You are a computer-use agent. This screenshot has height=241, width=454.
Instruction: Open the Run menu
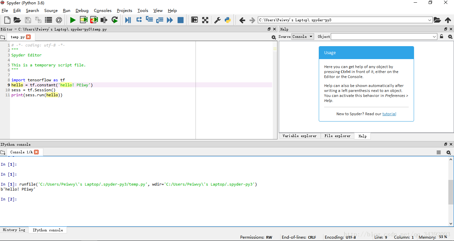(x=67, y=11)
